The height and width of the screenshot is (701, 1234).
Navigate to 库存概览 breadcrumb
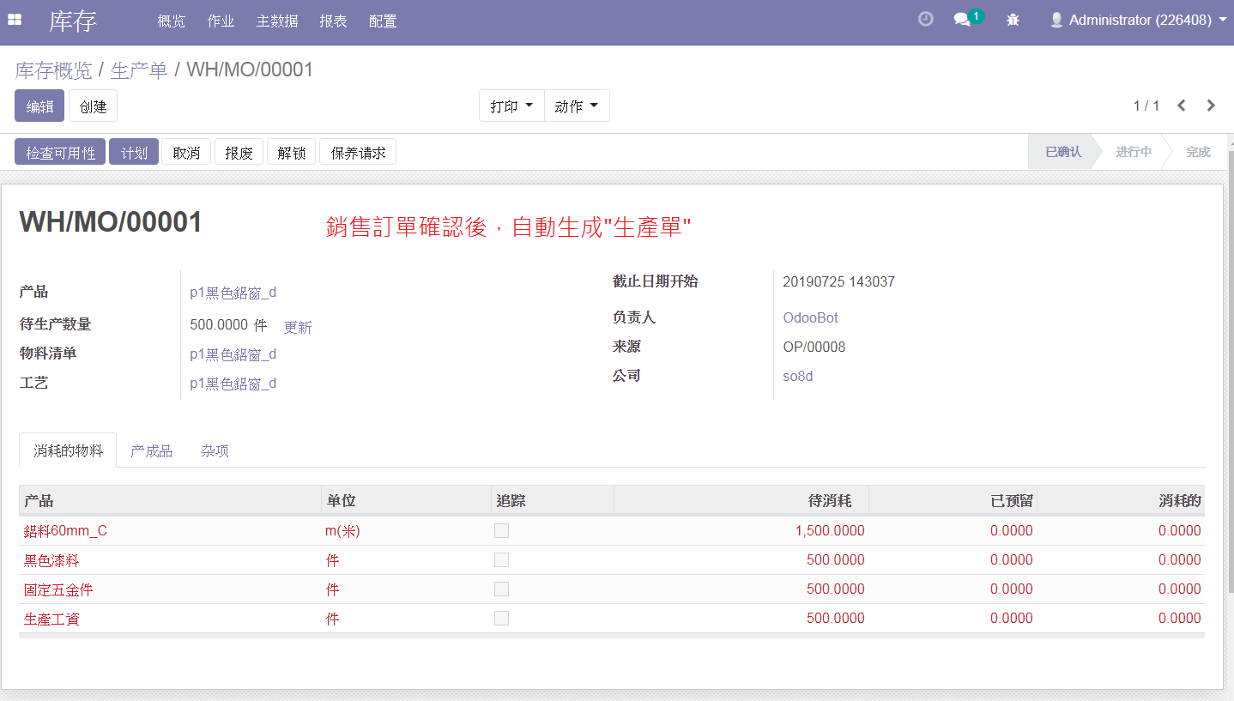pos(53,70)
